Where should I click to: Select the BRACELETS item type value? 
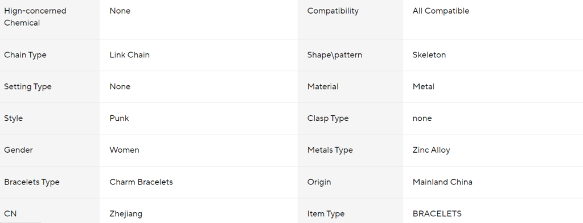point(437,214)
